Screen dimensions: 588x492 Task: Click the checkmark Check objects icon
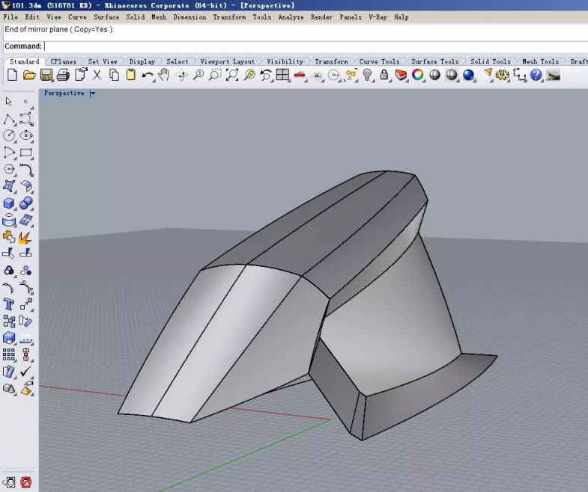pos(26,372)
